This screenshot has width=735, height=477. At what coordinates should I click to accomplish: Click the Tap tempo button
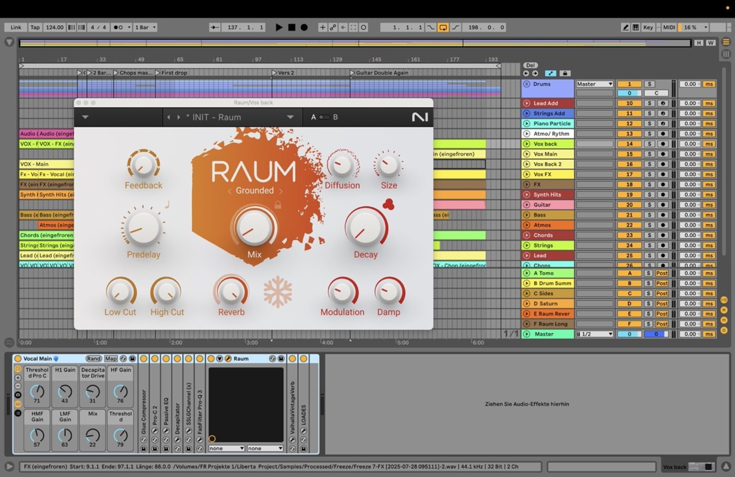35,27
